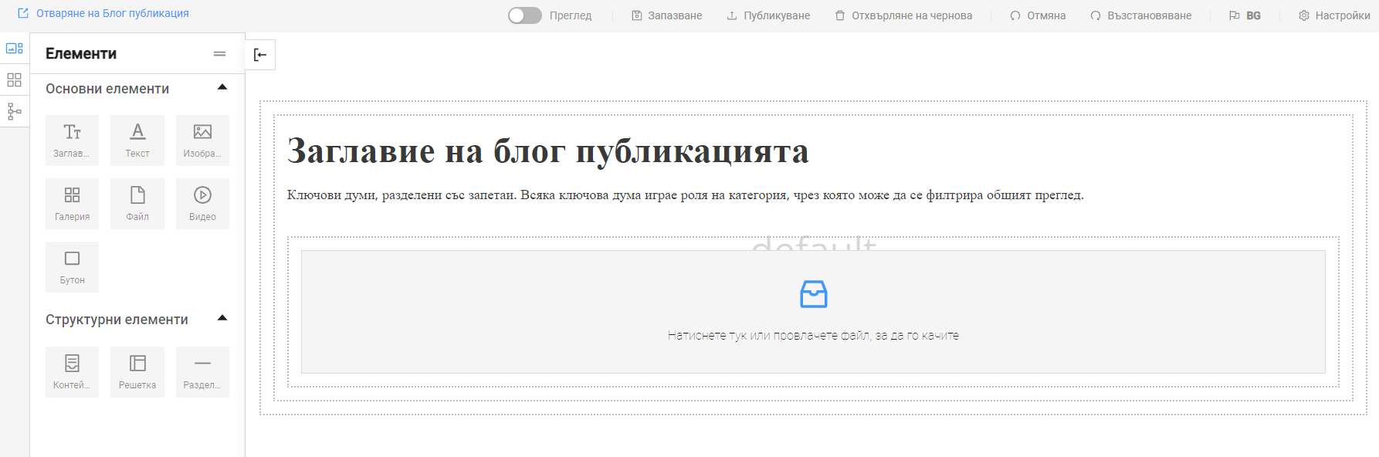1379x457 pixels.
Task: Pick the Разделител divider element
Action: [x=202, y=371]
